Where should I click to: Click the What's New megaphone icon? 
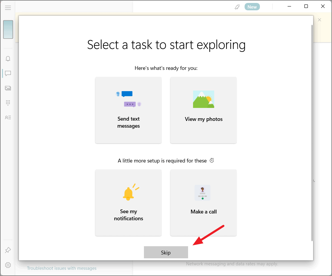[237, 6]
